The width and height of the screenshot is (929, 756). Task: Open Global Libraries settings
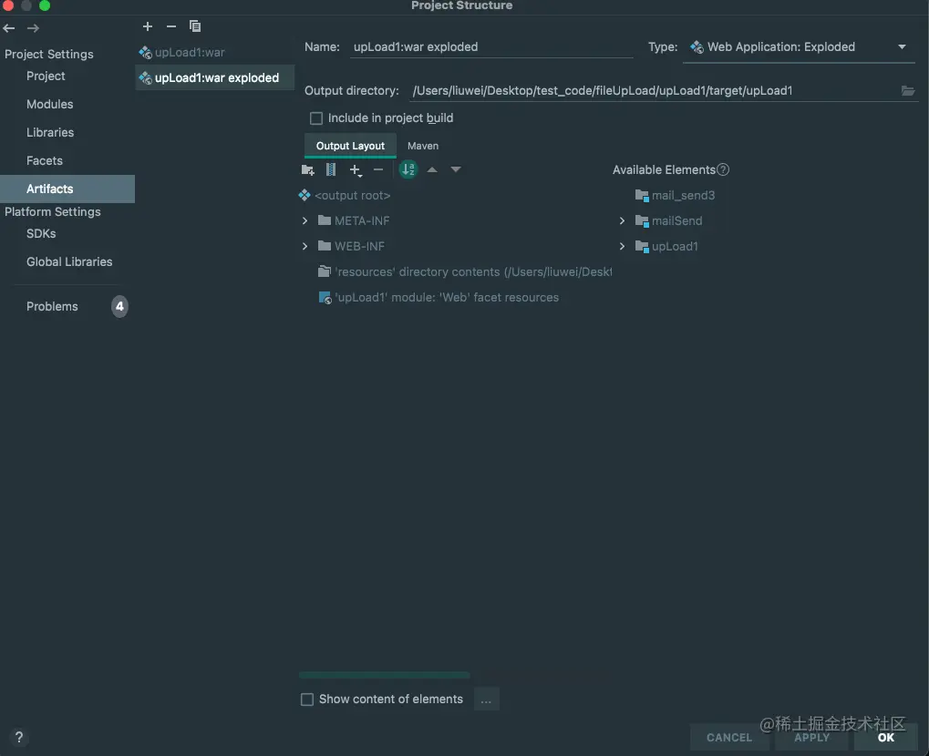point(69,262)
